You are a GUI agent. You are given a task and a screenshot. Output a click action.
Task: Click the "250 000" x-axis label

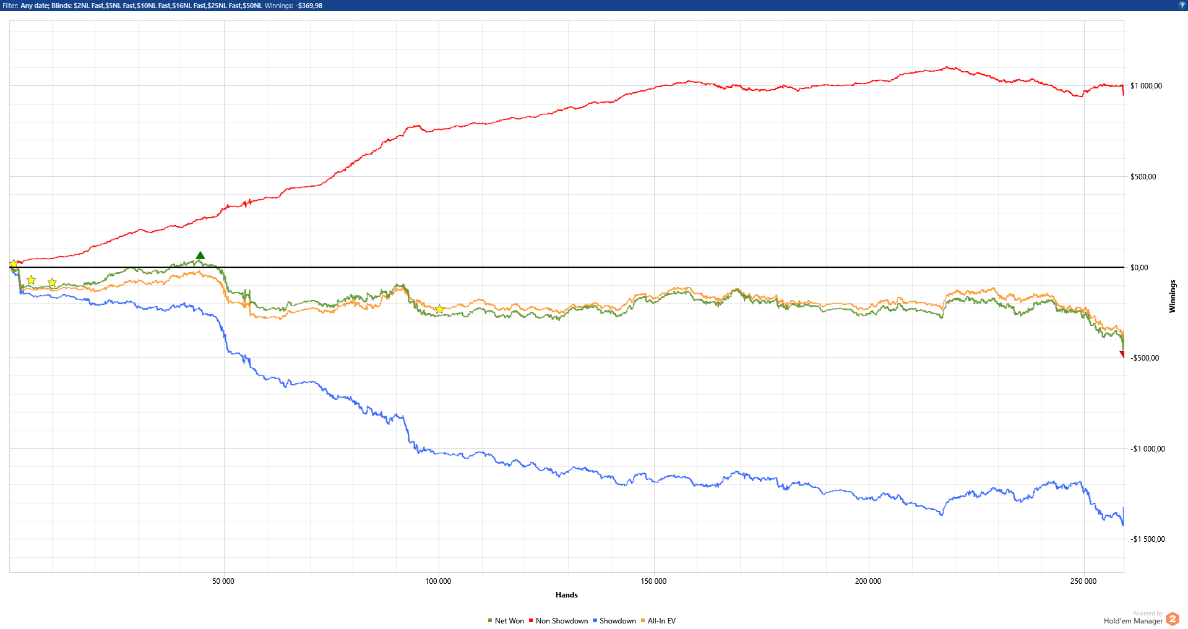click(x=1083, y=581)
